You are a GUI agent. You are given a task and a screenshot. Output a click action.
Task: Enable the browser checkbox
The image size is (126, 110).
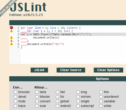pos(15,92)
